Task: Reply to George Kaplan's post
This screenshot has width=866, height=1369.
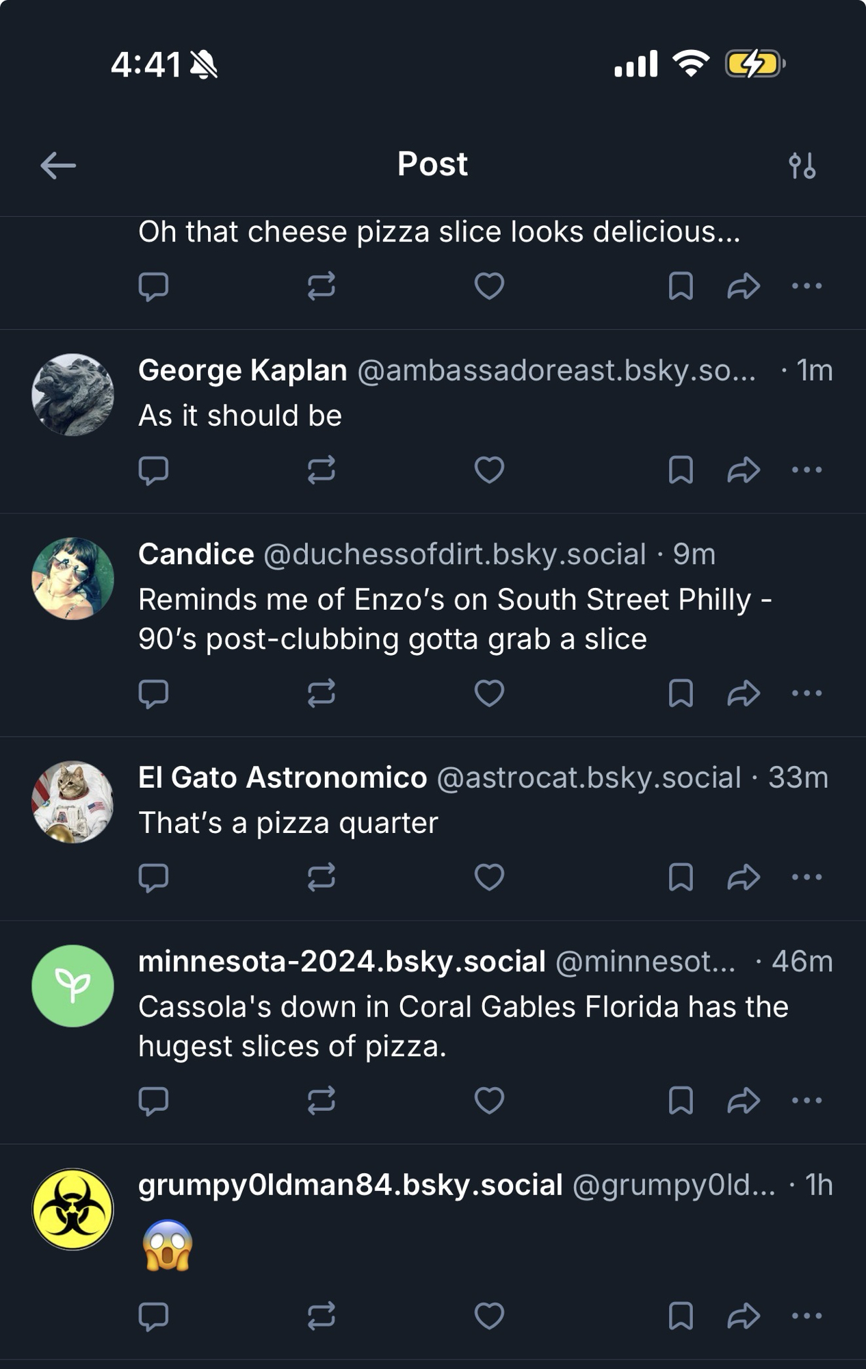Action: point(153,470)
